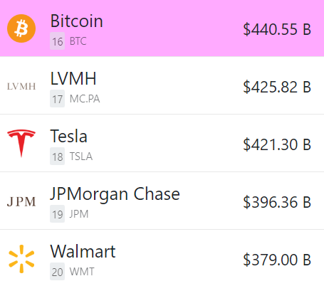Open the Walmart name link
This screenshot has width=324, height=286.
click(x=83, y=251)
